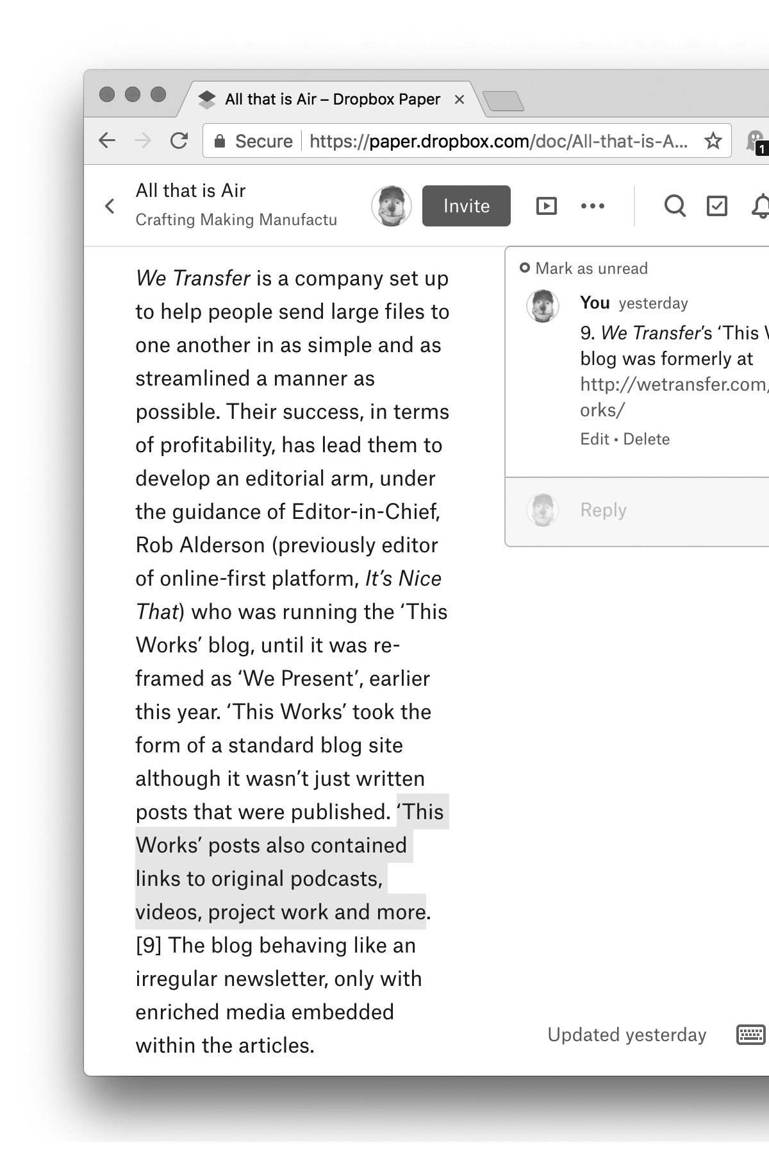
Task: Start presentation mode with the play icon
Action: 547,206
